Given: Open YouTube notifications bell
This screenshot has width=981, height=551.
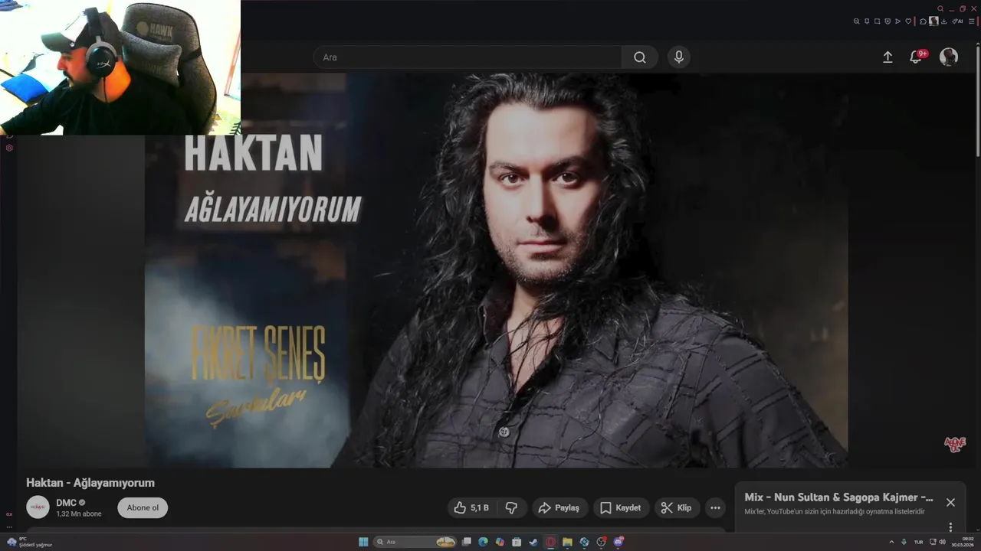Looking at the screenshot, I should tap(917, 57).
